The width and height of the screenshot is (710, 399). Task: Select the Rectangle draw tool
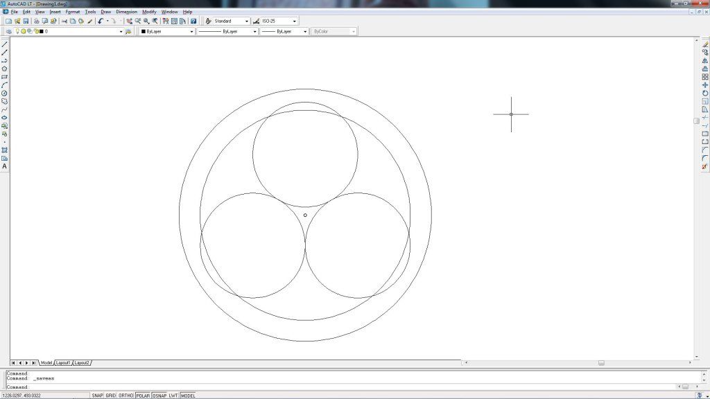click(x=5, y=77)
